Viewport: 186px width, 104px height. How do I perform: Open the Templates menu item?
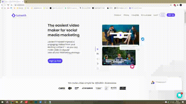[135, 15]
